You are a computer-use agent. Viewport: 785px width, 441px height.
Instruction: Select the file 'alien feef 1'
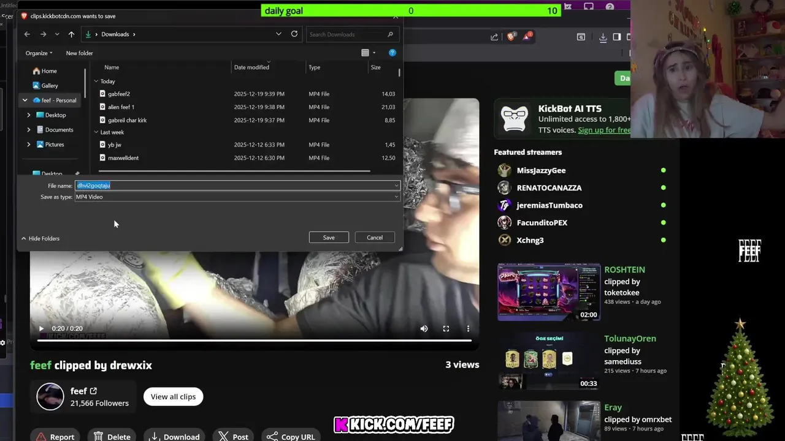(x=121, y=107)
